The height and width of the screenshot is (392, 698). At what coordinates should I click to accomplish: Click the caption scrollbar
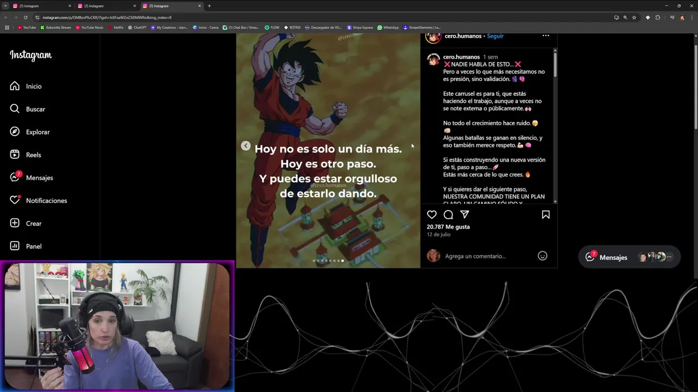coord(555,64)
